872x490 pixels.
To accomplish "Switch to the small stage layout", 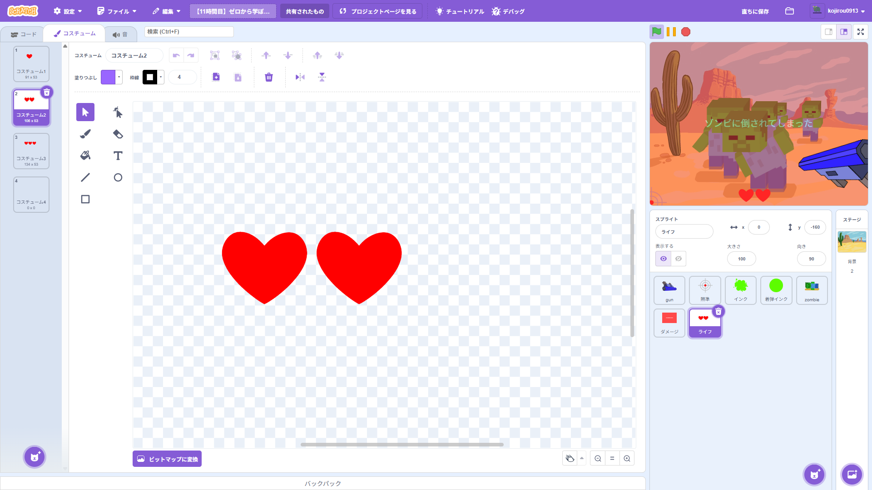I will pyautogui.click(x=829, y=32).
